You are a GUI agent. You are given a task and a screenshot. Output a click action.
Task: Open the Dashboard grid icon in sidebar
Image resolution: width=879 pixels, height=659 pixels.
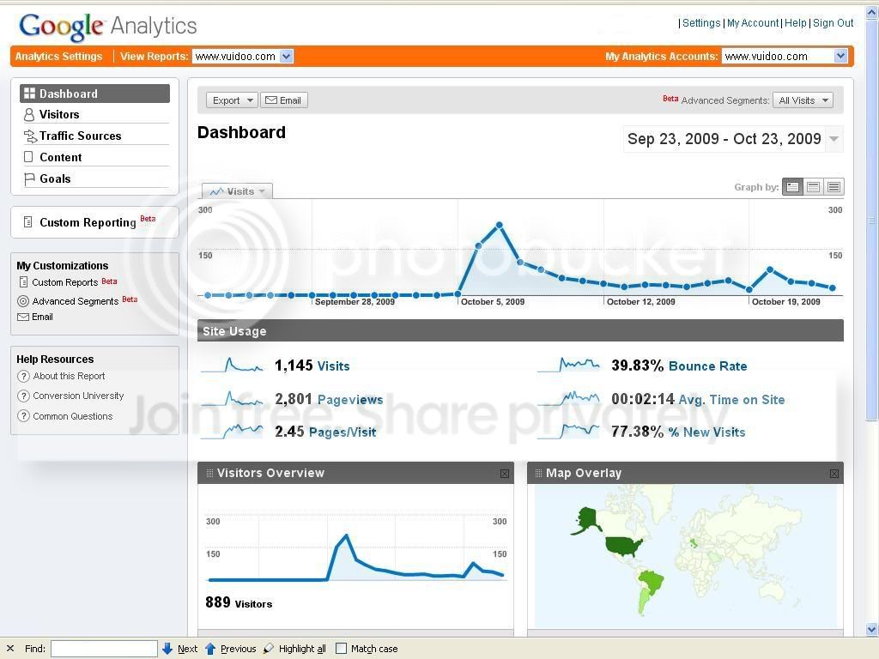(29, 94)
